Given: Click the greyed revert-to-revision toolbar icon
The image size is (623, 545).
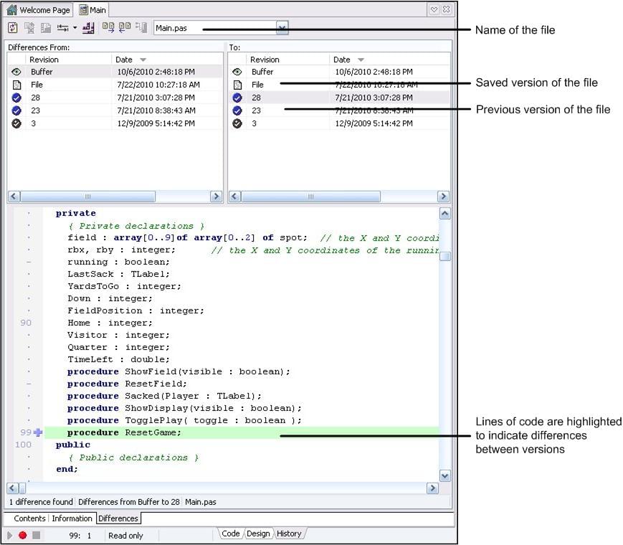Looking at the screenshot, I should [29, 28].
